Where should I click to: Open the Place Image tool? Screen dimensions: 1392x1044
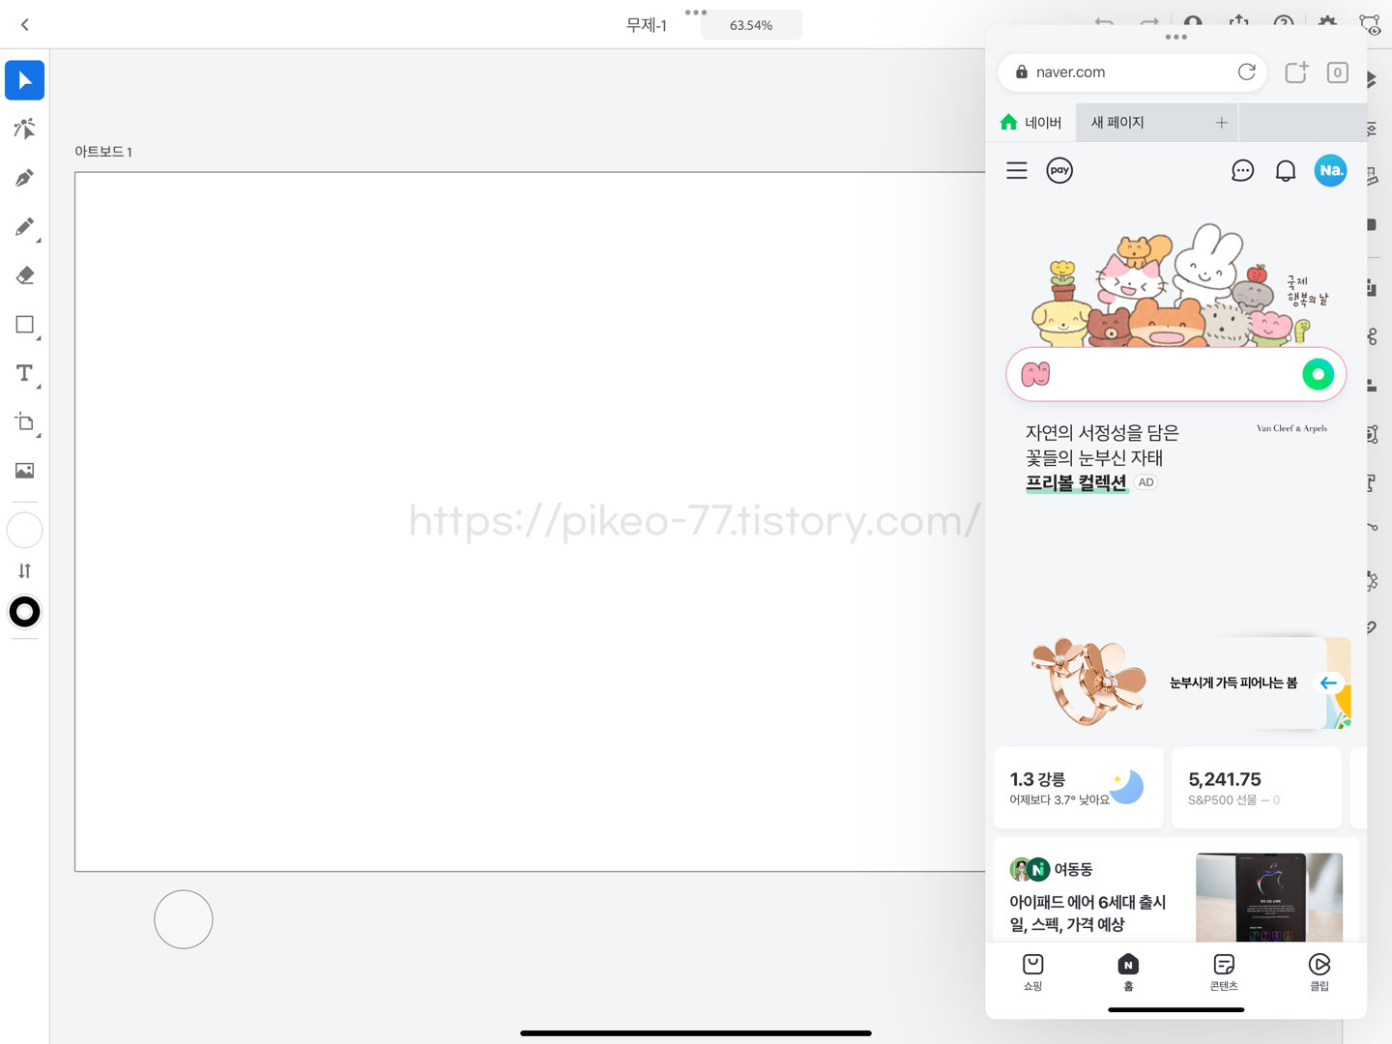coord(24,471)
